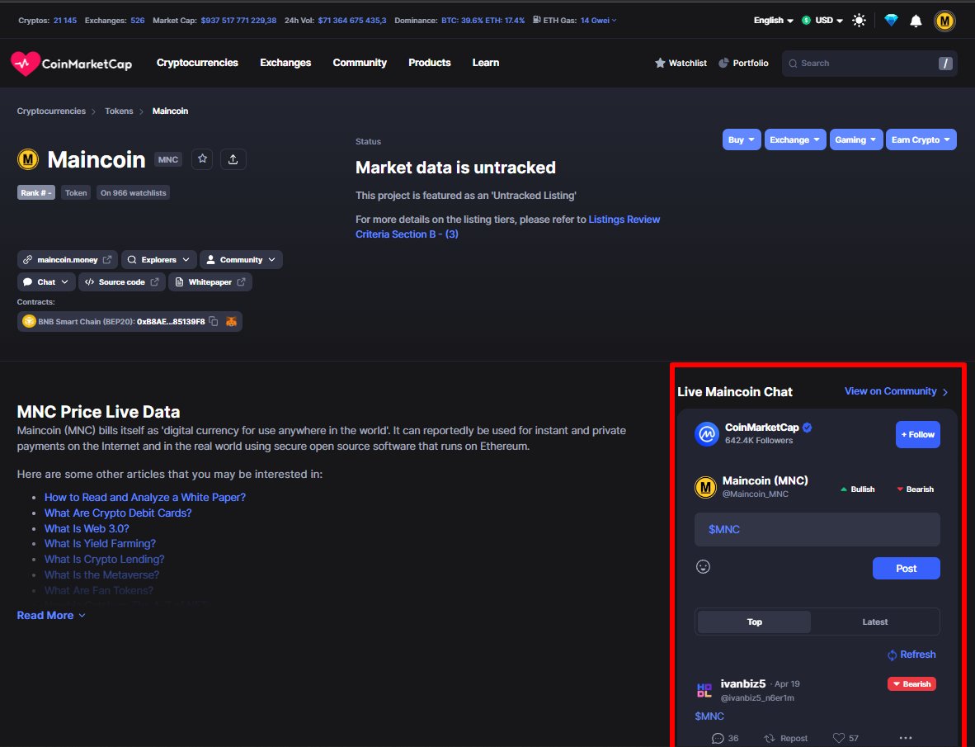Image resolution: width=975 pixels, height=747 pixels.
Task: Open the ETH Gas pump icon
Action: (x=536, y=20)
